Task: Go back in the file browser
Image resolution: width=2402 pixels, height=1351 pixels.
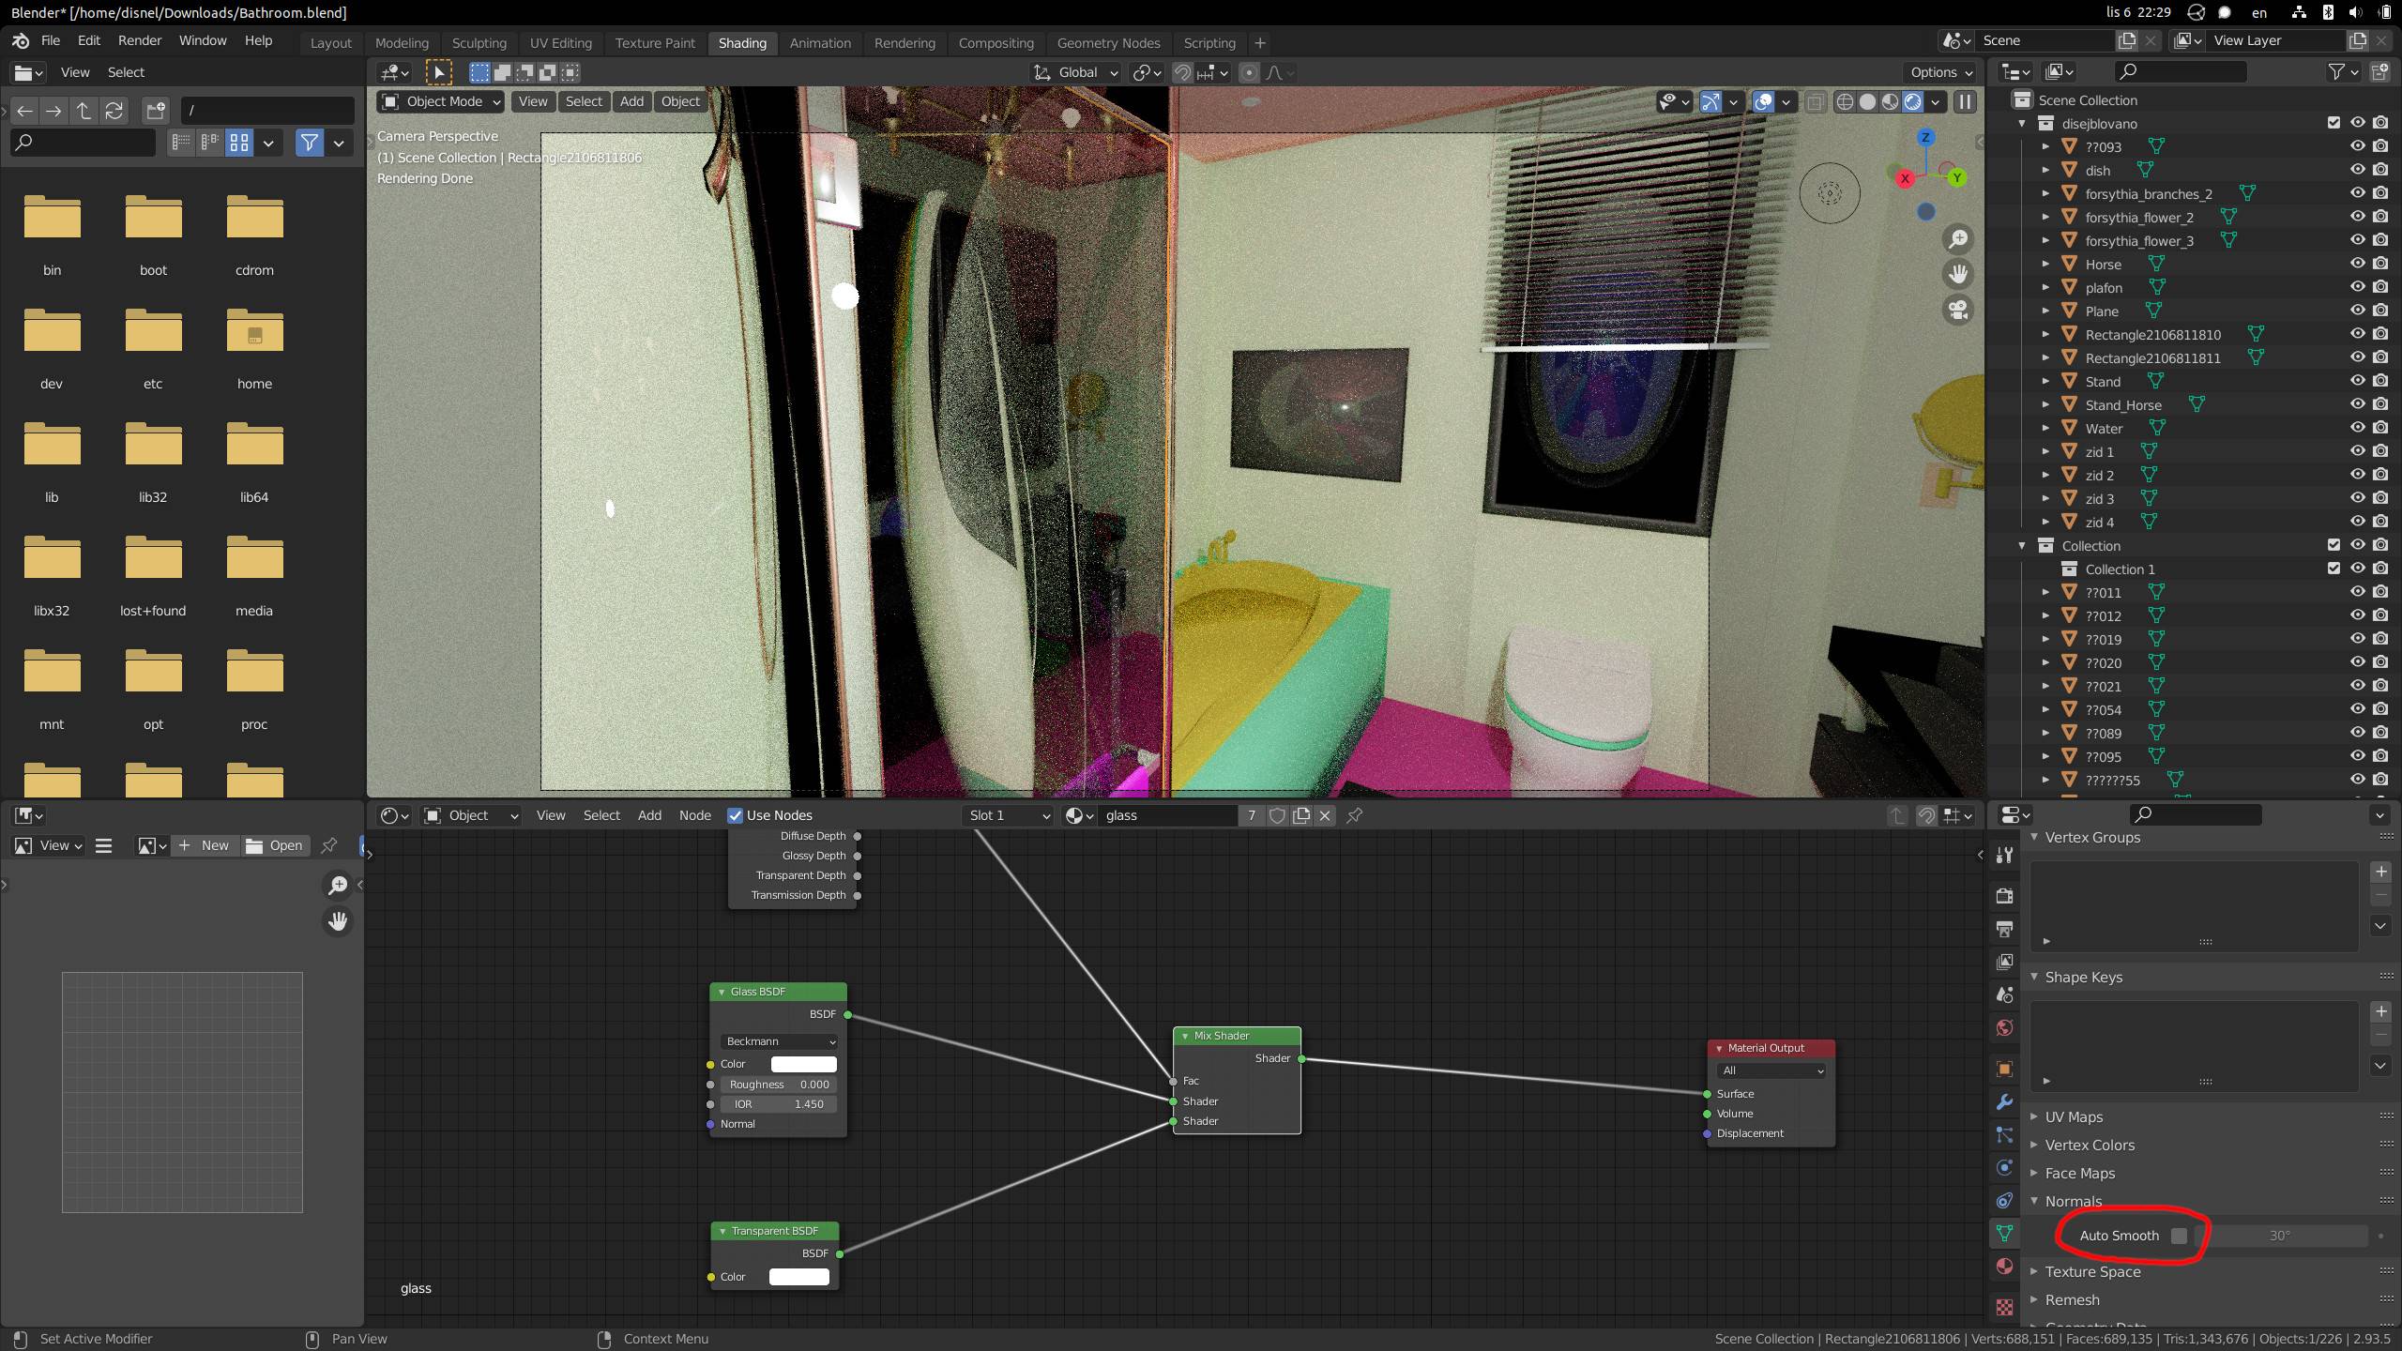Action: (x=25, y=111)
